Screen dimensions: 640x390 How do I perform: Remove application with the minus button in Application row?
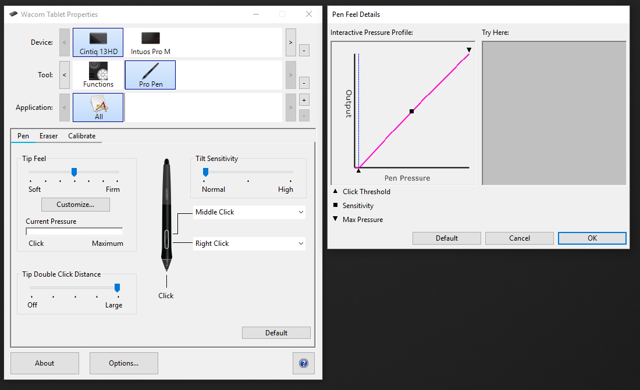[304, 116]
